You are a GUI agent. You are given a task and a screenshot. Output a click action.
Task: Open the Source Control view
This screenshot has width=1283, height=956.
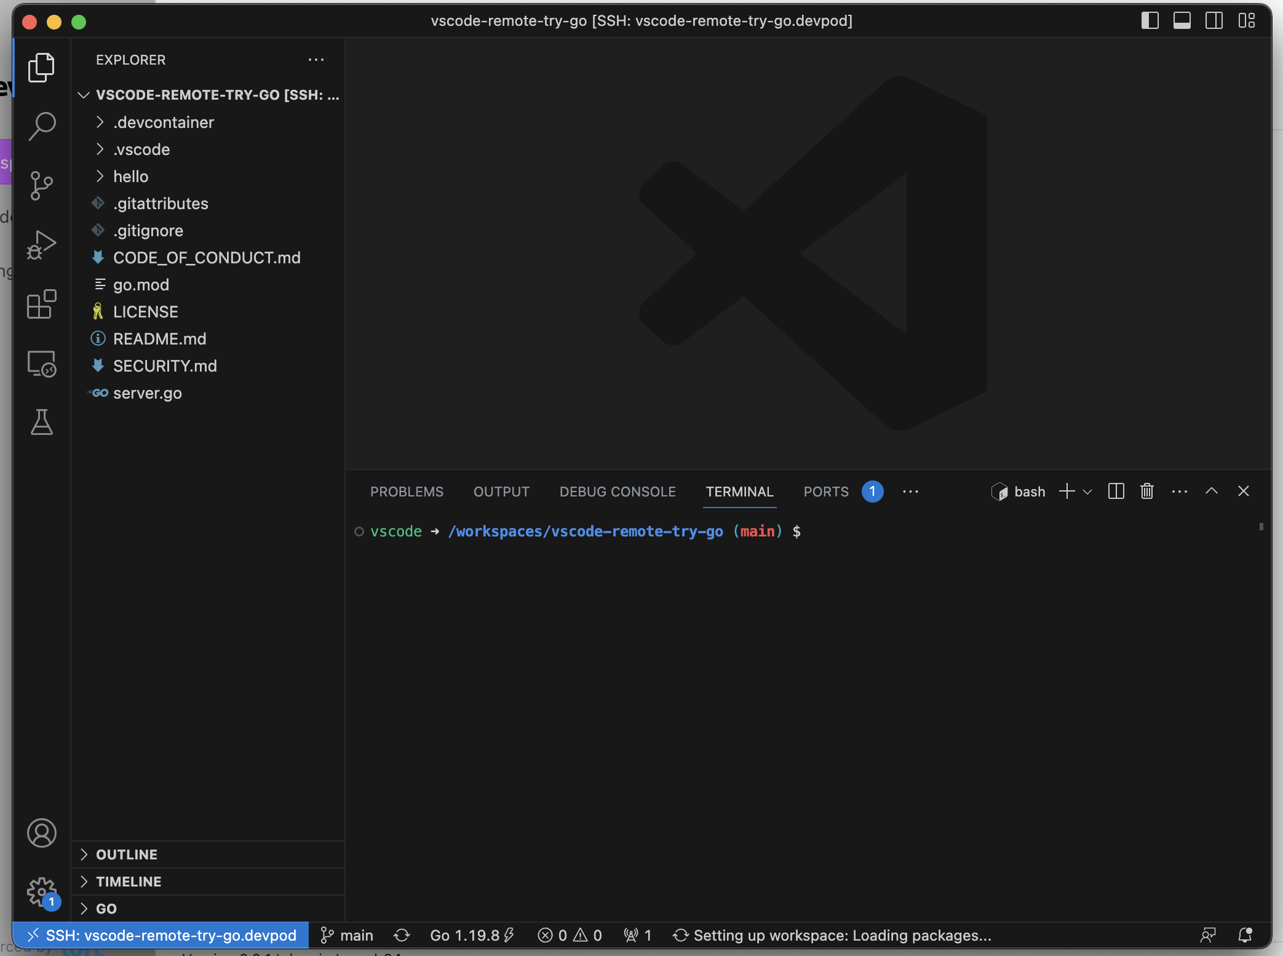[41, 185]
